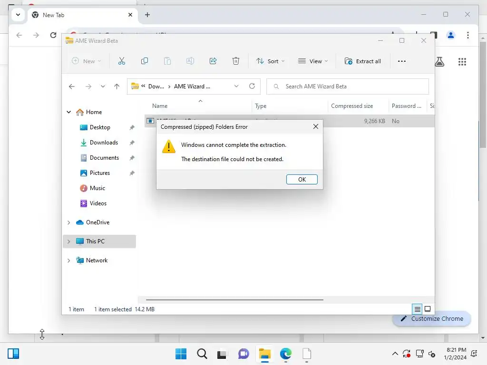Open the See more ellipsis menu
The image size is (487, 365).
click(x=401, y=61)
